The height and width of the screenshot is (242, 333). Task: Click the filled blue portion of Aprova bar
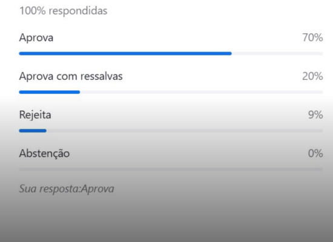tap(125, 53)
